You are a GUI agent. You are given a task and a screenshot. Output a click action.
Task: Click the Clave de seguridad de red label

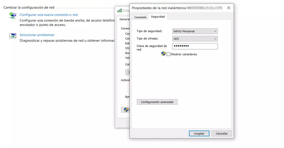[x=152, y=48]
